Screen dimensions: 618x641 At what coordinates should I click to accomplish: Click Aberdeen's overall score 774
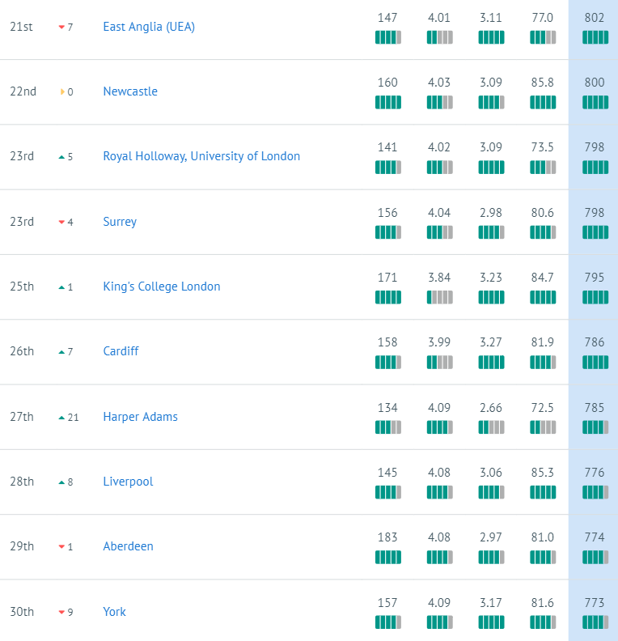(595, 537)
